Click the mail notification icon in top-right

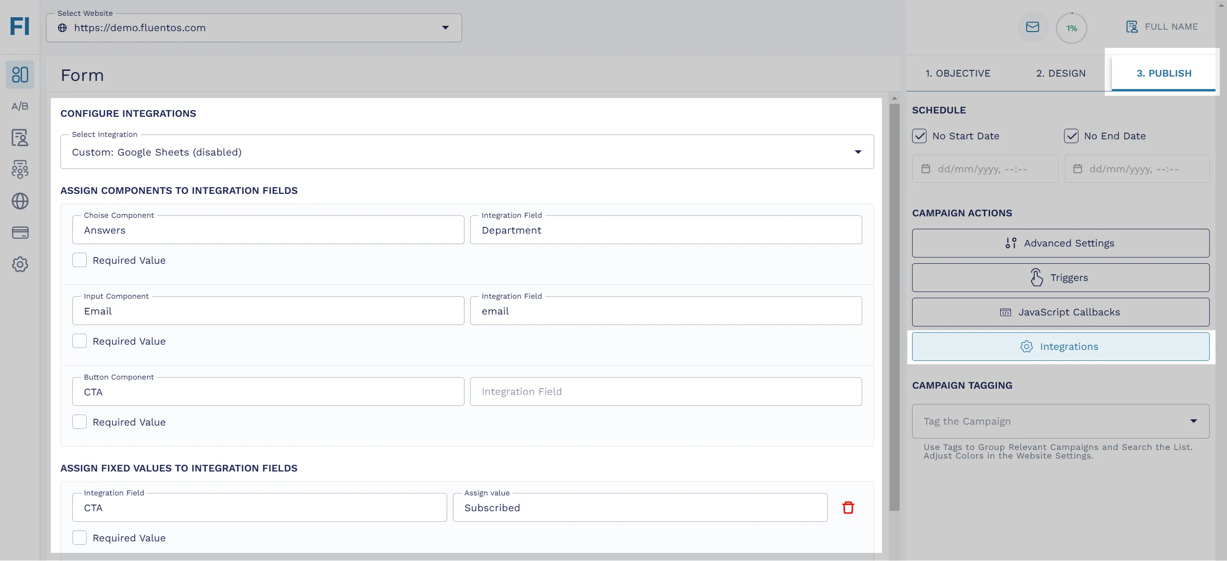pos(1032,26)
